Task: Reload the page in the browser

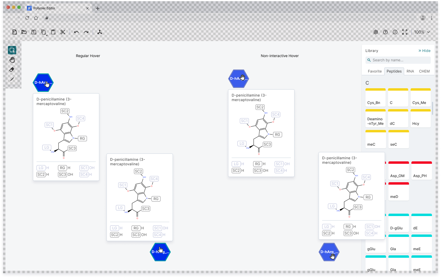Action: pos(27,18)
